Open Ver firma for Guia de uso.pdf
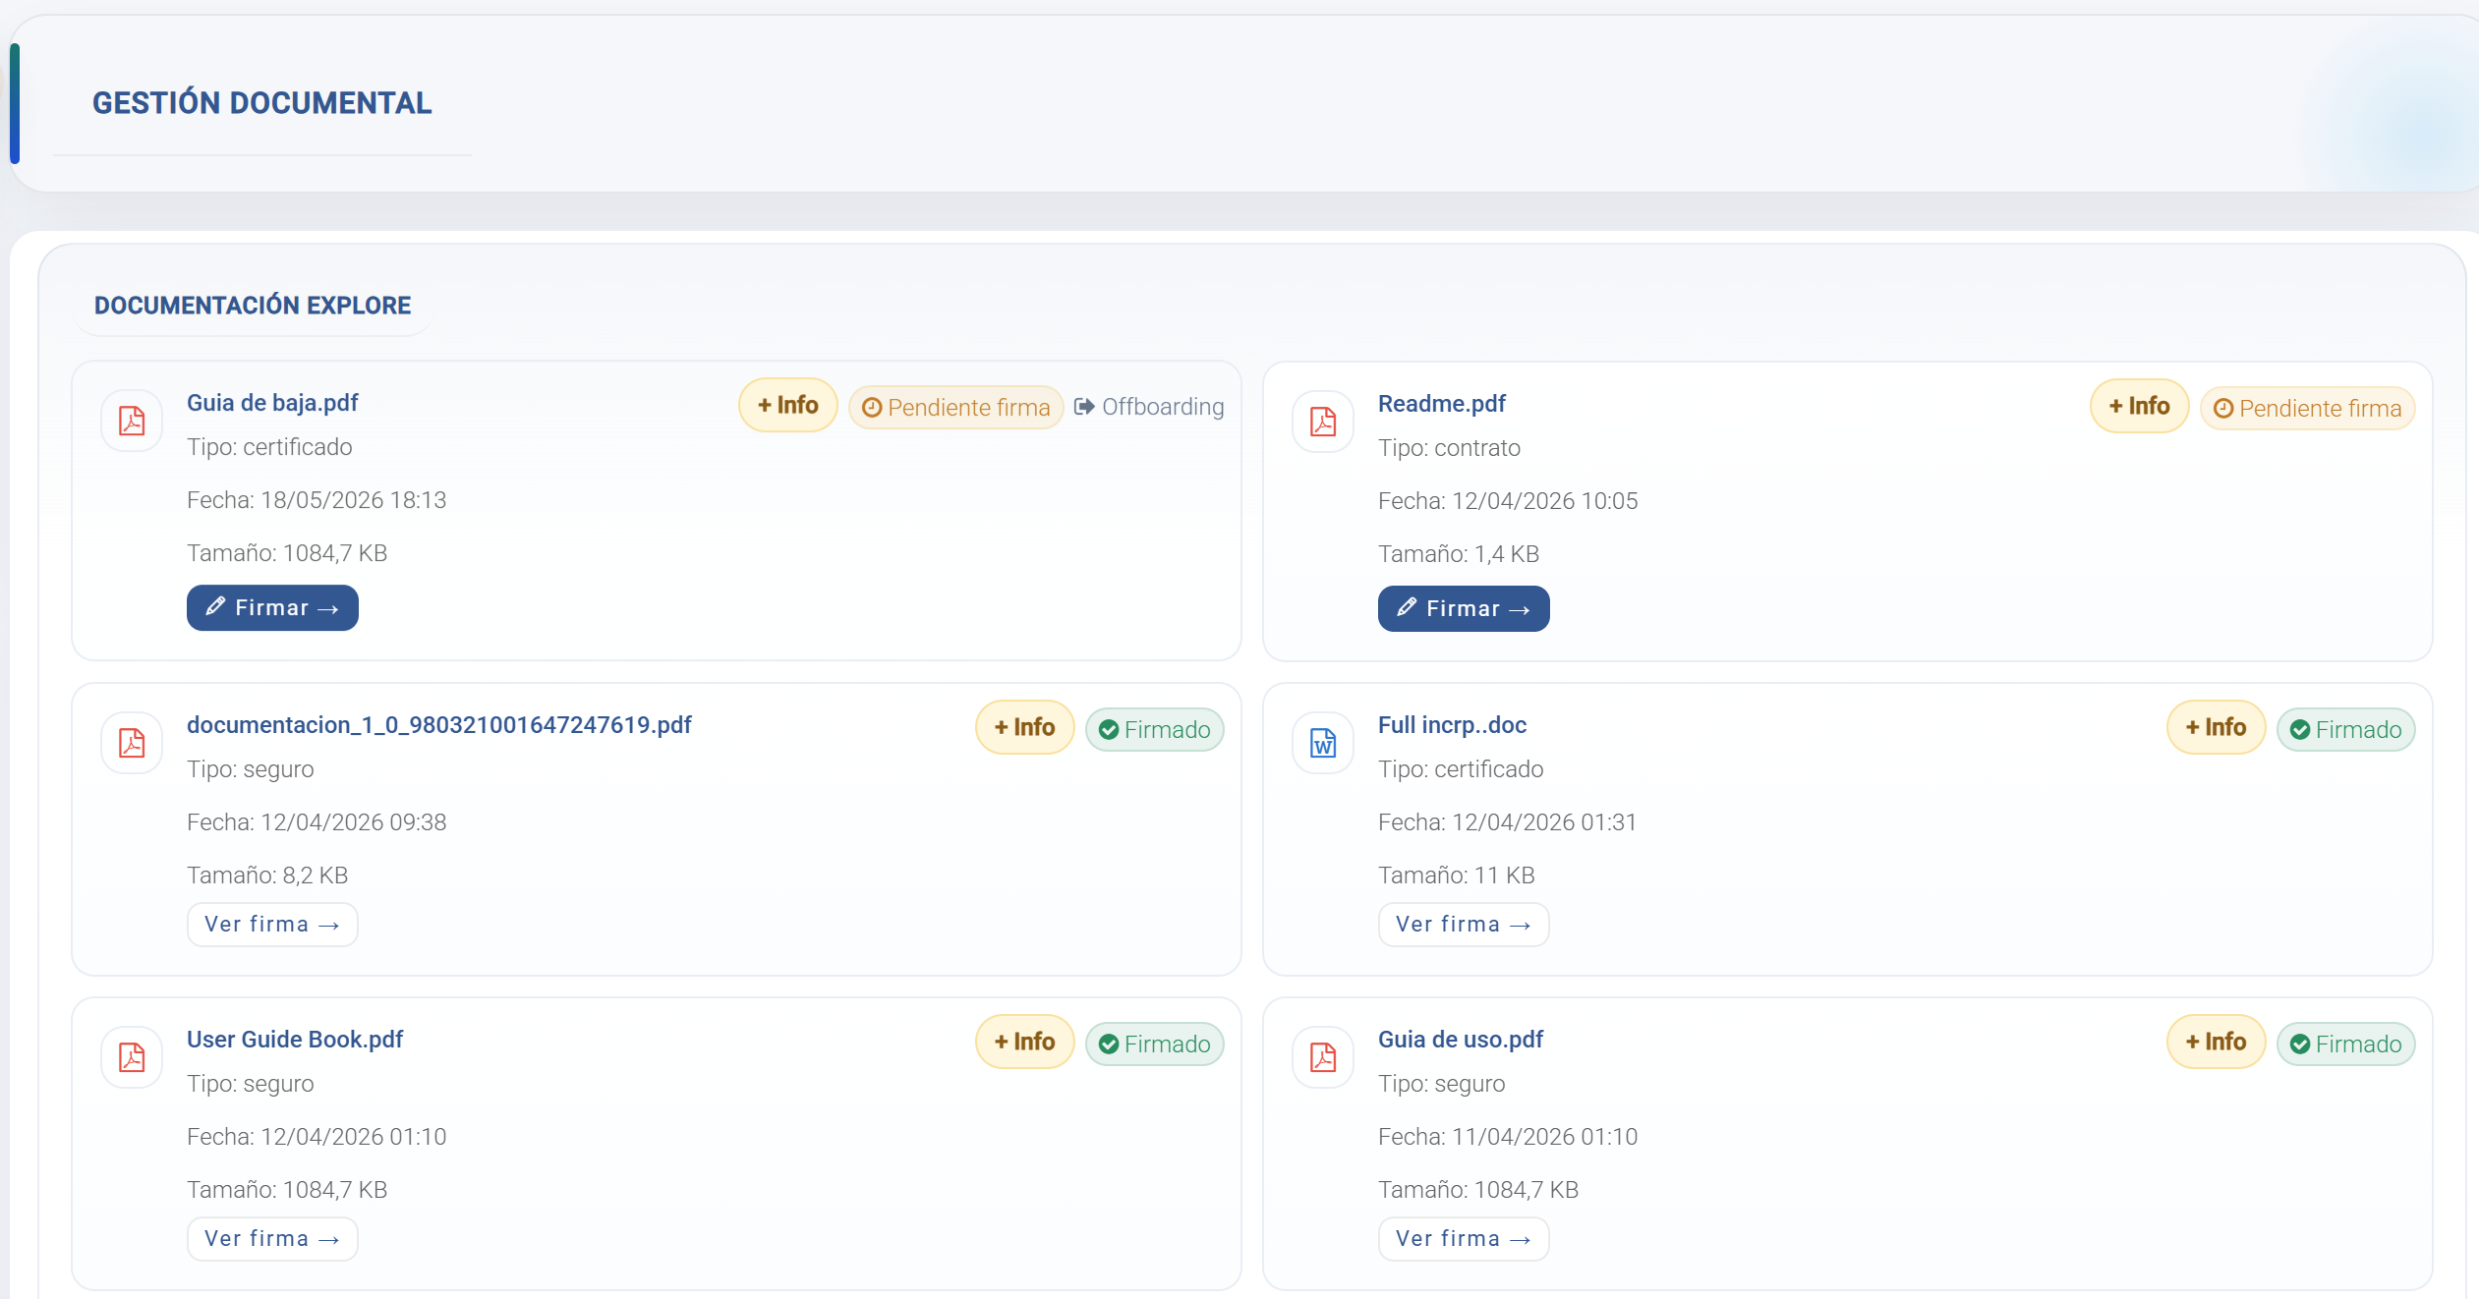The image size is (2479, 1299). click(x=1464, y=1239)
